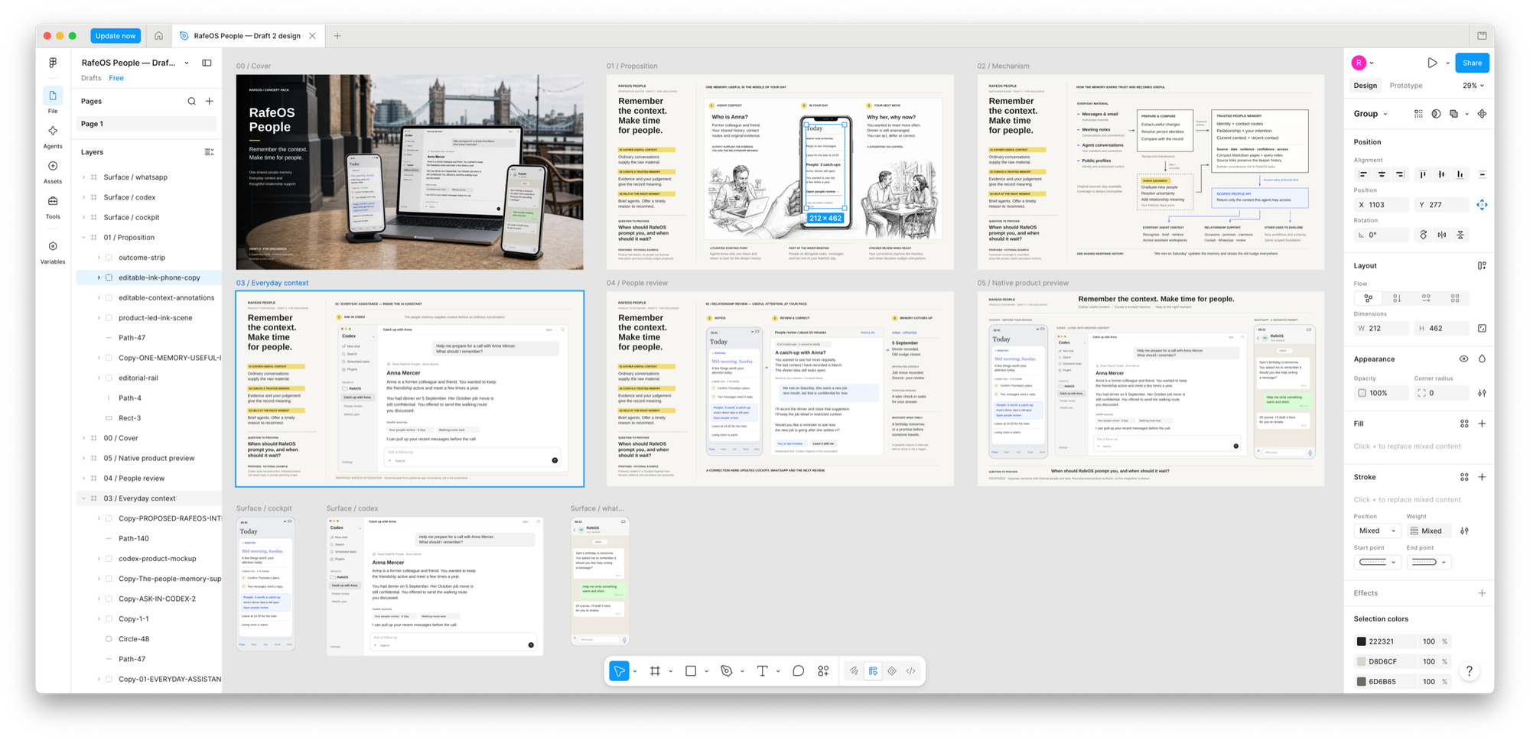
Task: Choose vertical flow layout option
Action: (1397, 298)
